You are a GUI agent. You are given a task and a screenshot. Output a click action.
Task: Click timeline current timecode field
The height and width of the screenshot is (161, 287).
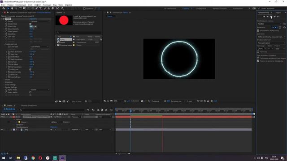pyautogui.click(x=9, y=109)
